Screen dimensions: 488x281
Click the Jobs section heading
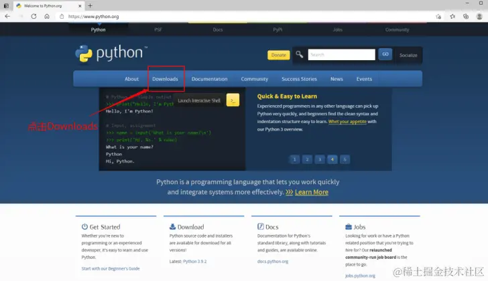pos(359,227)
